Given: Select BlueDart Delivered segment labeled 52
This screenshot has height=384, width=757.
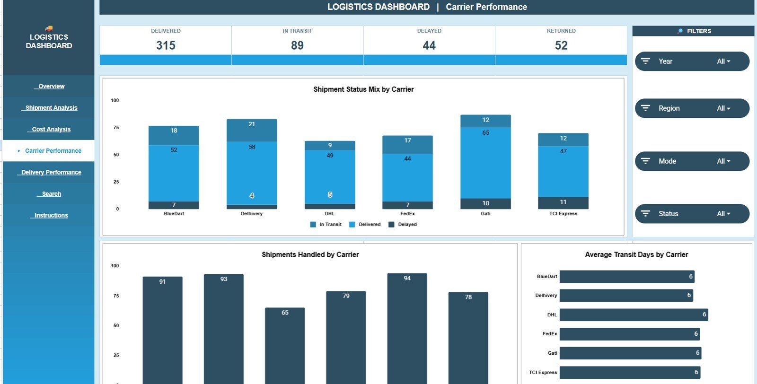Looking at the screenshot, I should coord(174,173).
